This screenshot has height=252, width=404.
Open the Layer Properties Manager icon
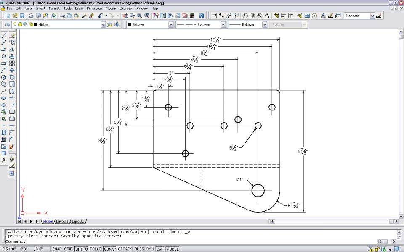(7, 25)
